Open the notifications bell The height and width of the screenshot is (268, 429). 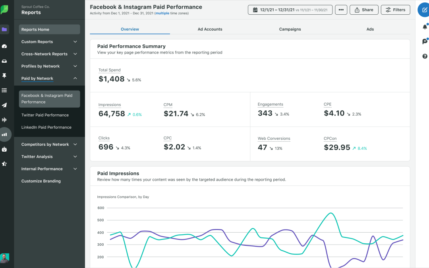(425, 27)
